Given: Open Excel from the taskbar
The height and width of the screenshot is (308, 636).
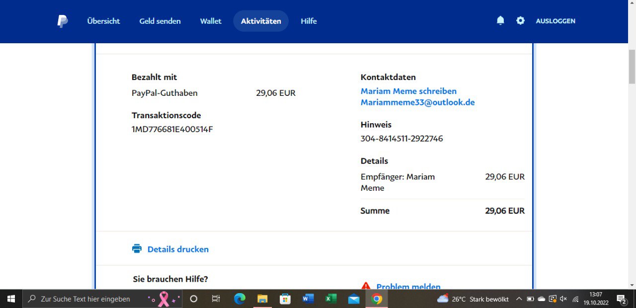Looking at the screenshot, I should pos(331,299).
